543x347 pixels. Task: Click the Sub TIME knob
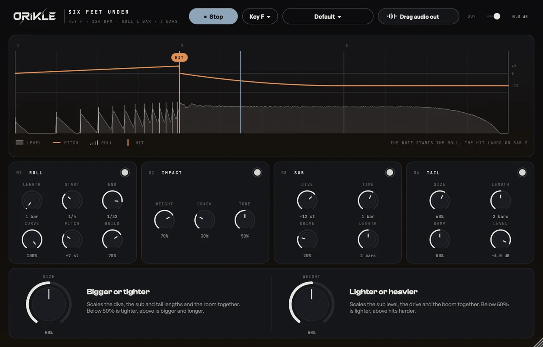point(368,200)
